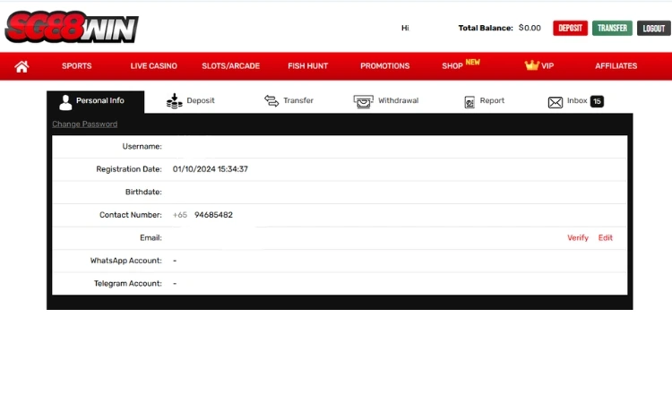Click Verify link next to Email
Screen dimensions: 672x403
578,238
